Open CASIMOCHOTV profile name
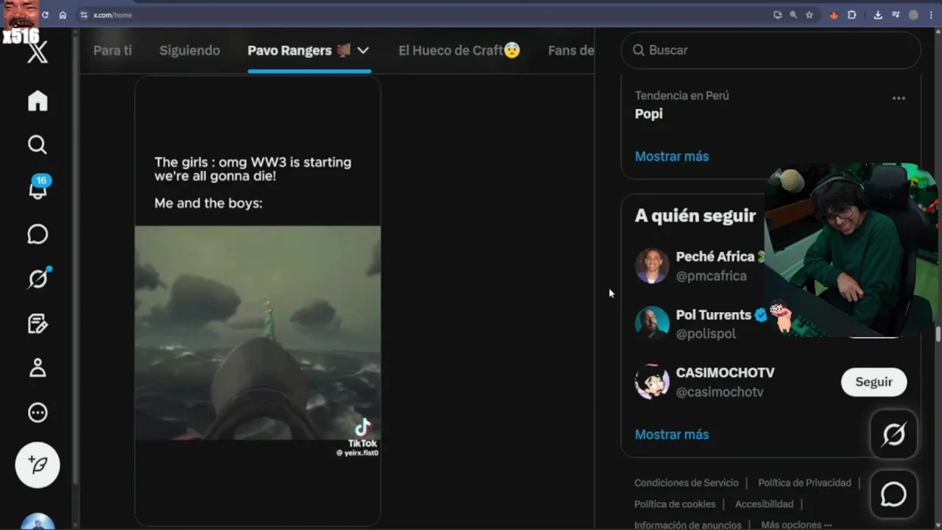 point(725,372)
